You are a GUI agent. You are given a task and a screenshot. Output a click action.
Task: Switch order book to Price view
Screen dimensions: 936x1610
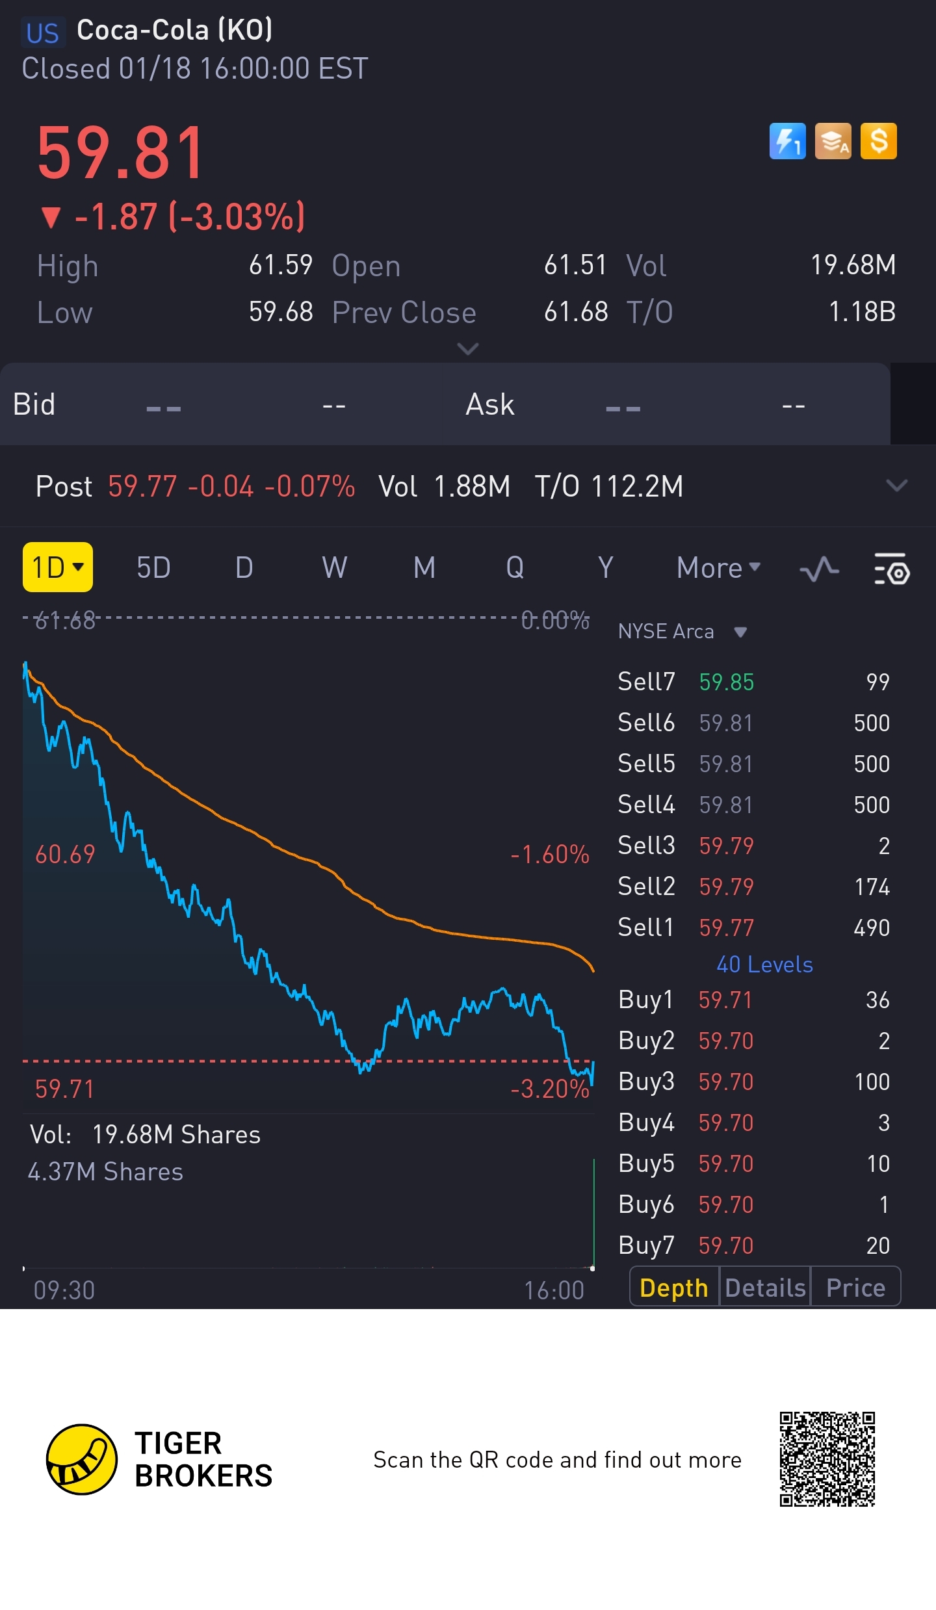point(855,1287)
